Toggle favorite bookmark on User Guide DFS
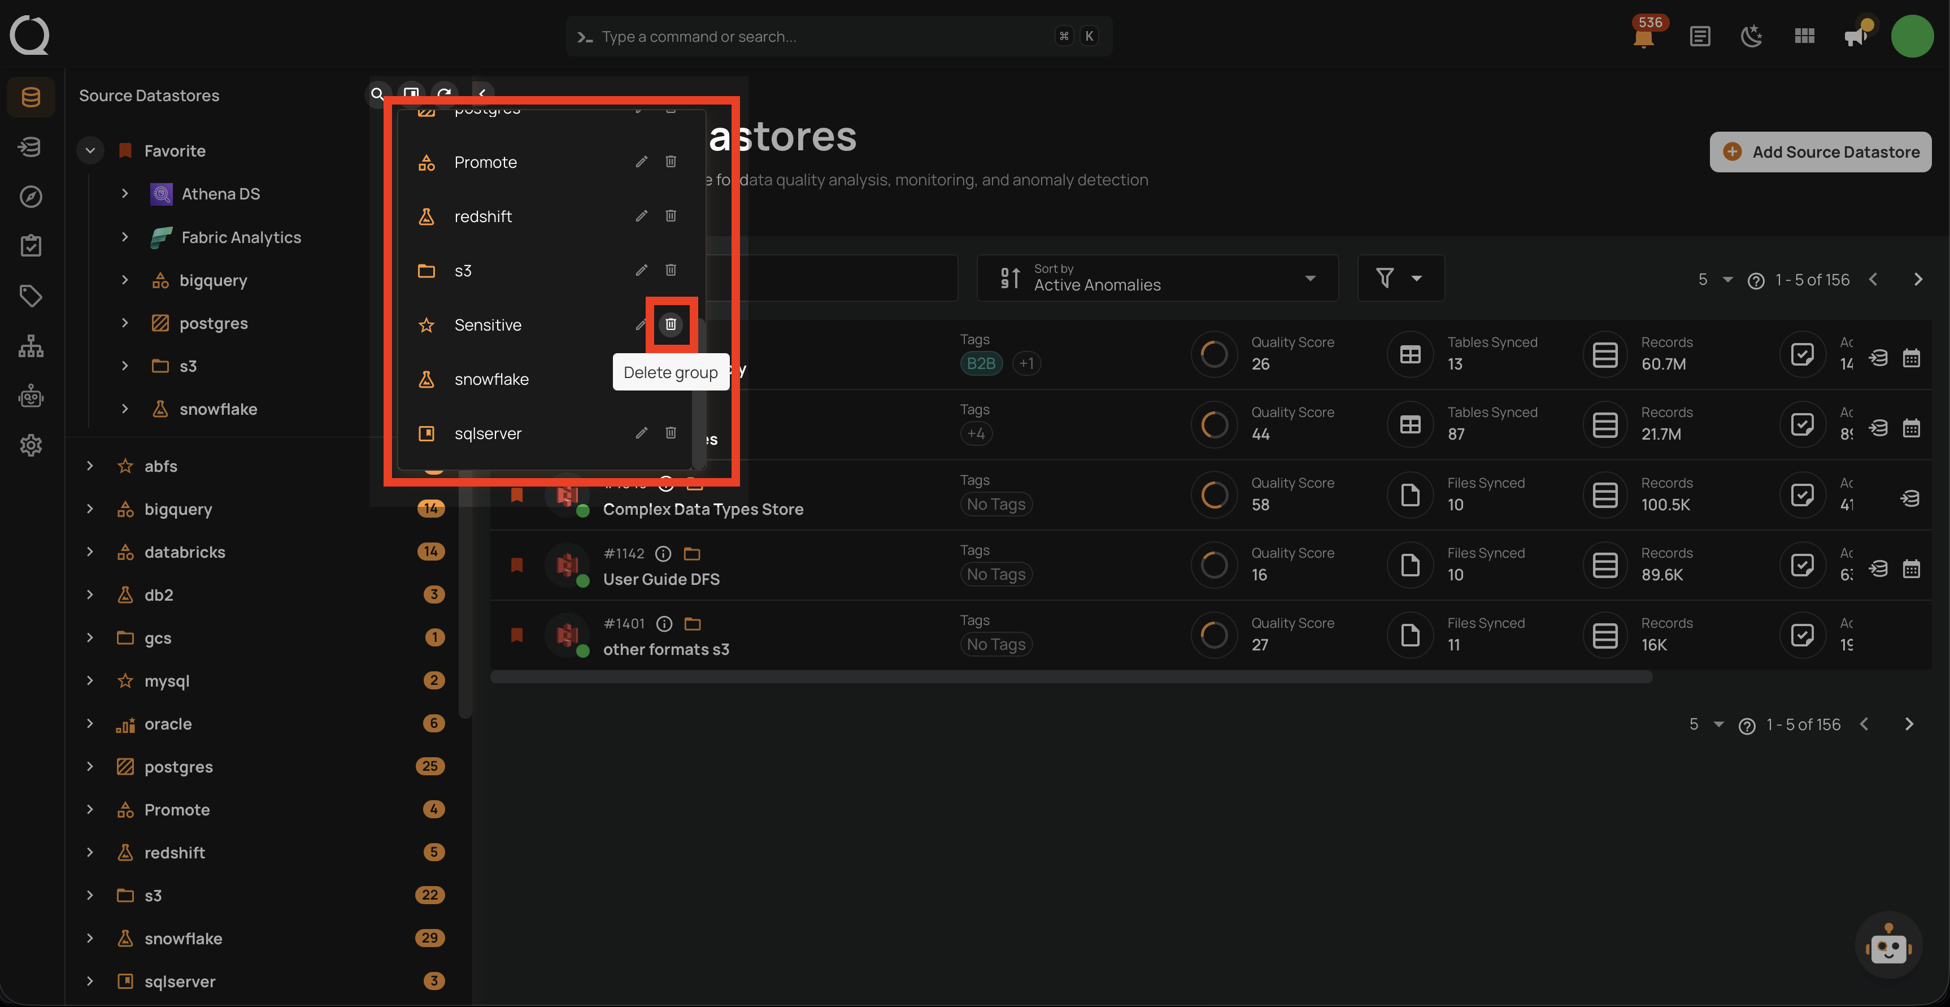This screenshot has height=1007, width=1950. 517,565
